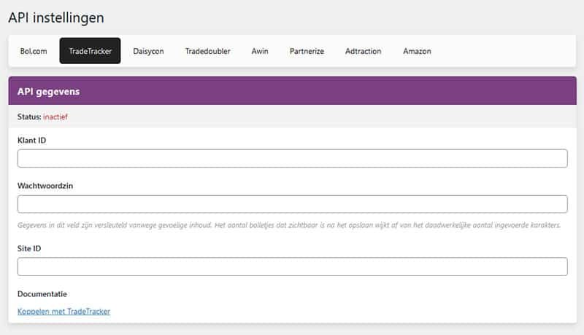Select the Adtraction tab
The width and height of the screenshot is (584, 335).
pos(363,51)
